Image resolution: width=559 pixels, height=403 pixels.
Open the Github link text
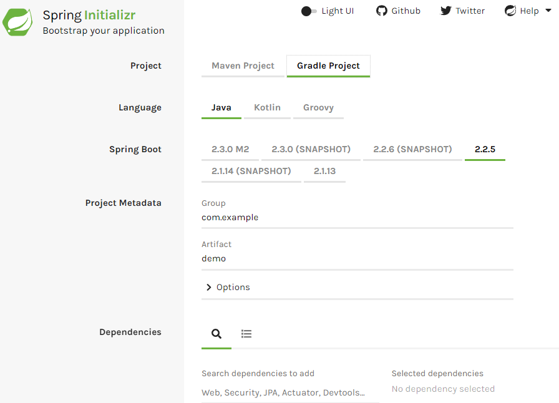point(406,11)
